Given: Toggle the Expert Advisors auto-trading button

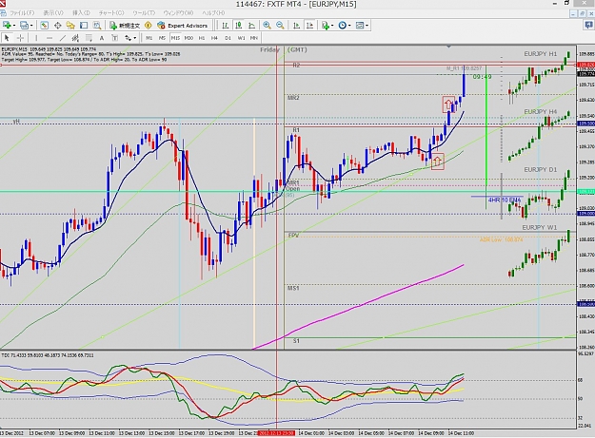Looking at the screenshot, I should coord(183,26).
